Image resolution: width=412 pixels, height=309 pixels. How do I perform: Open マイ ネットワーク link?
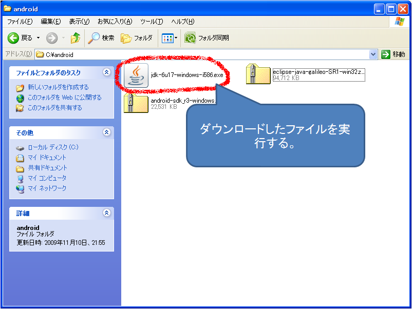(x=47, y=188)
